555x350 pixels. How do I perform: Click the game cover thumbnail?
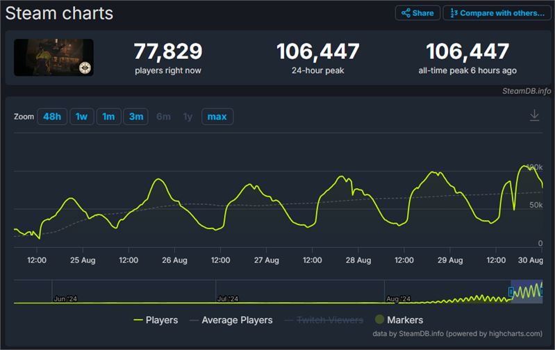pyautogui.click(x=53, y=58)
